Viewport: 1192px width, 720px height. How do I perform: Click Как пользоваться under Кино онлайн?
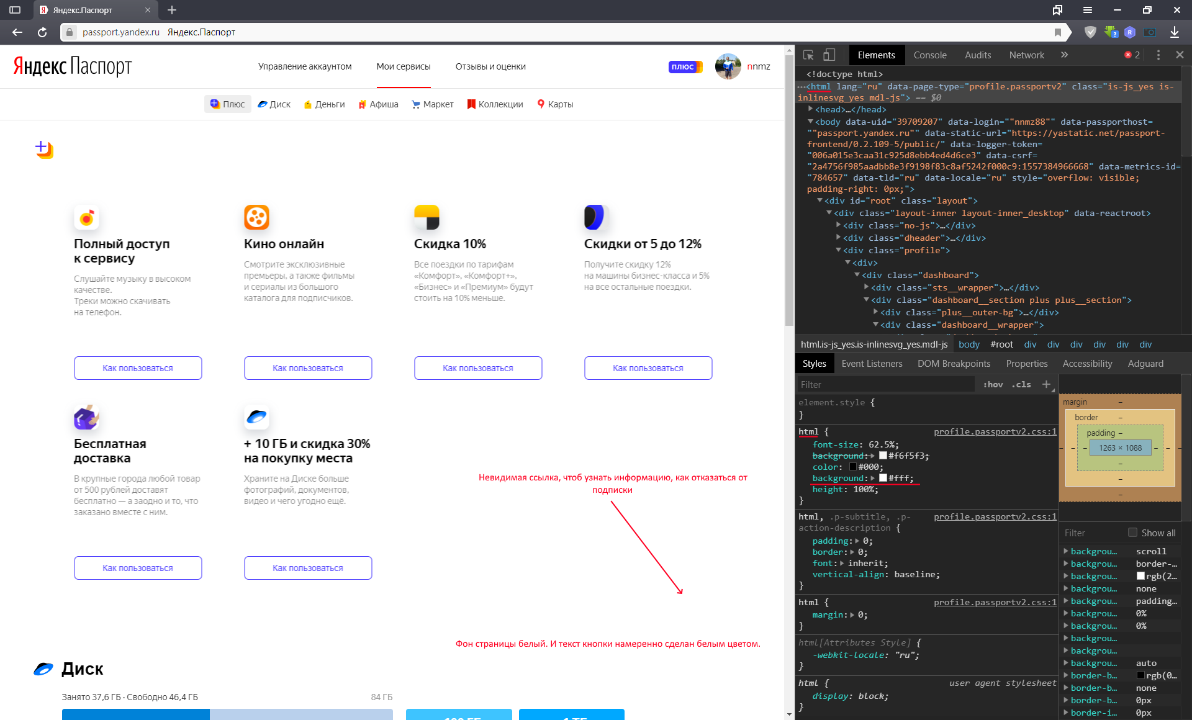tap(308, 368)
